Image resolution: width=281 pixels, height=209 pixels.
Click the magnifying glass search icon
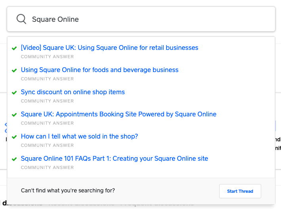(x=21, y=19)
